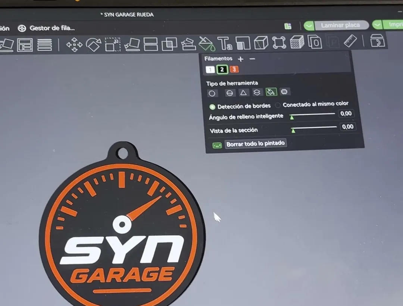Image resolution: width=403 pixels, height=306 pixels.
Task: Add a filament with the plus button
Action: [x=241, y=59]
